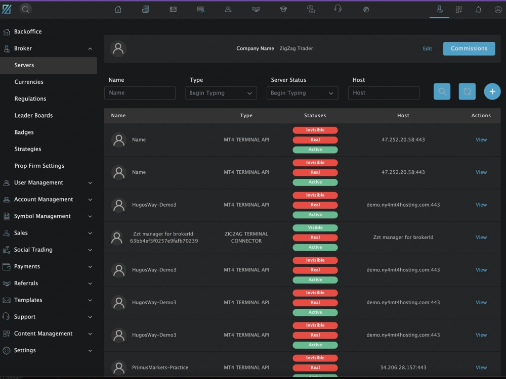
Task: Click View for the Zzt manager row
Action: click(481, 238)
